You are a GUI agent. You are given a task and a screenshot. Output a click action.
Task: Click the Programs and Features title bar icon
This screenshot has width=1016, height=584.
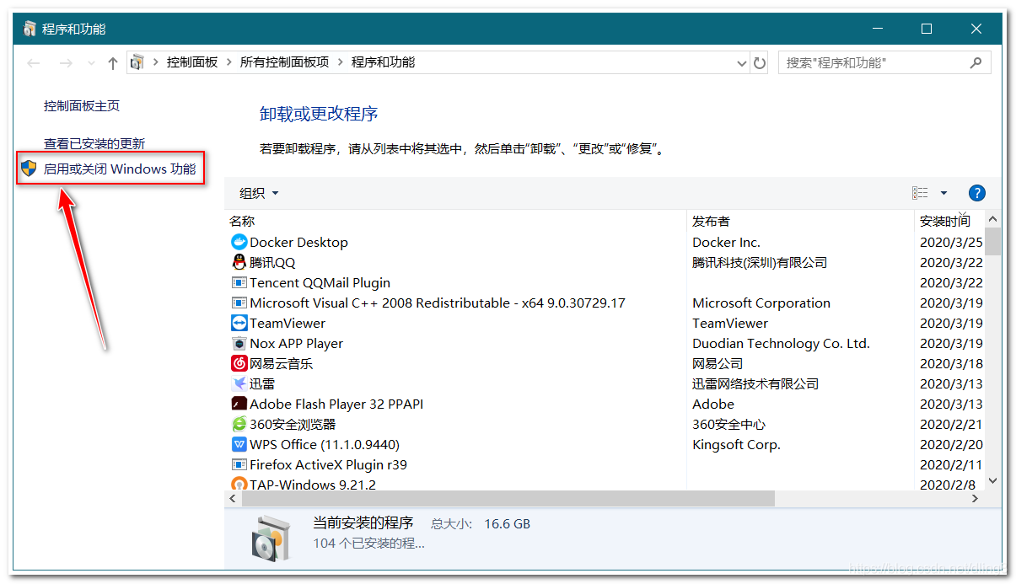[x=30, y=29]
